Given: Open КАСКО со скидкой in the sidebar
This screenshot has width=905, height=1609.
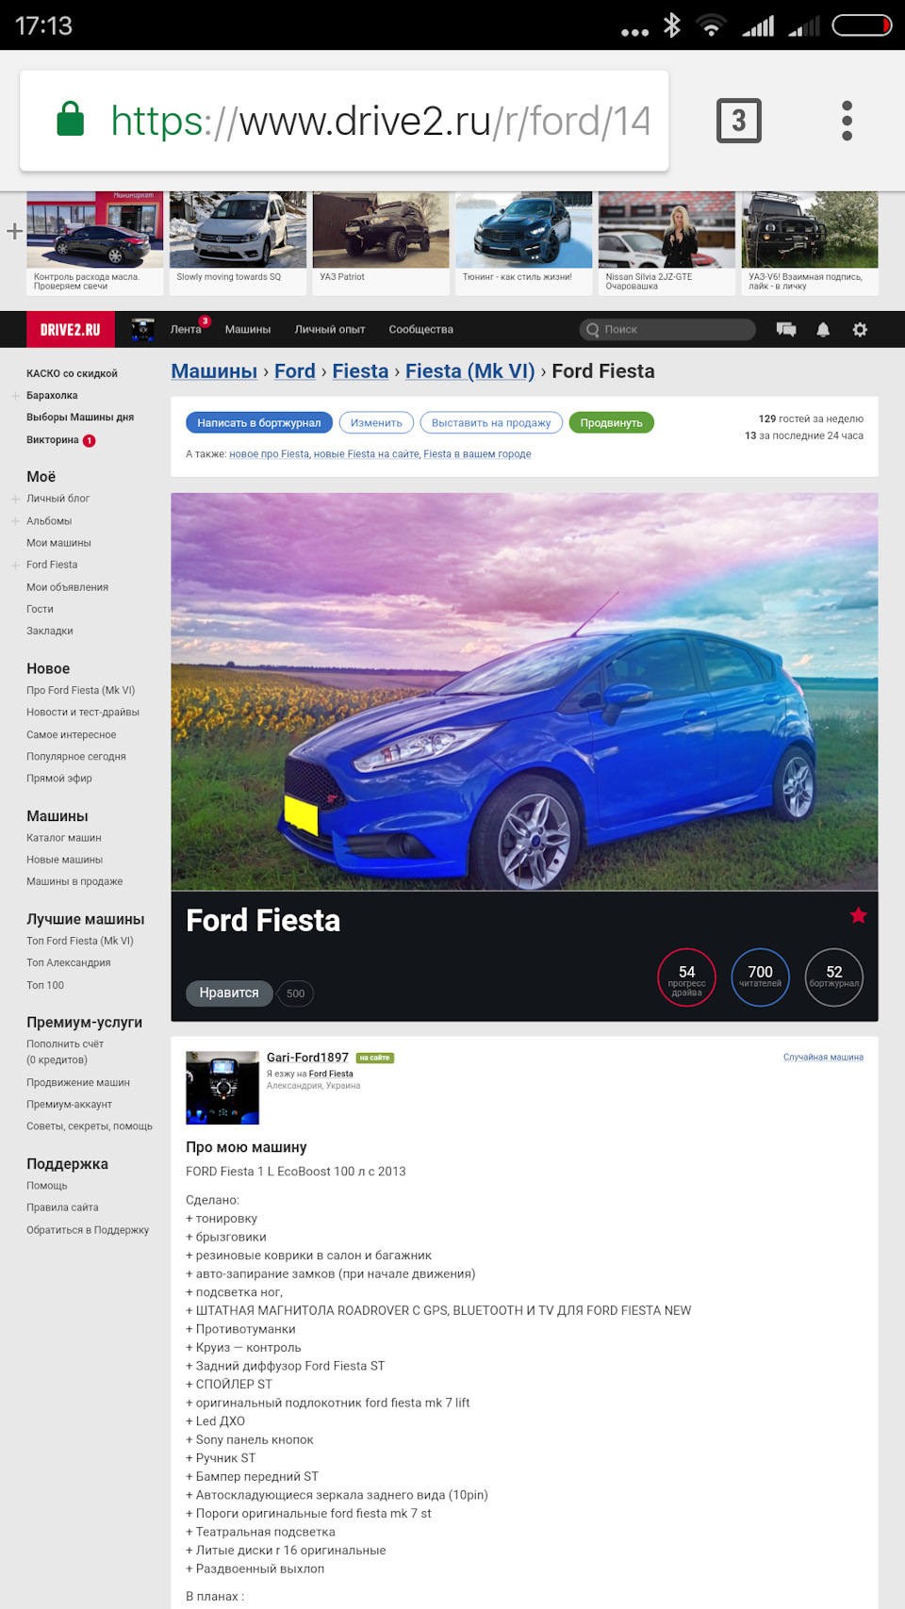Looking at the screenshot, I should (72, 374).
